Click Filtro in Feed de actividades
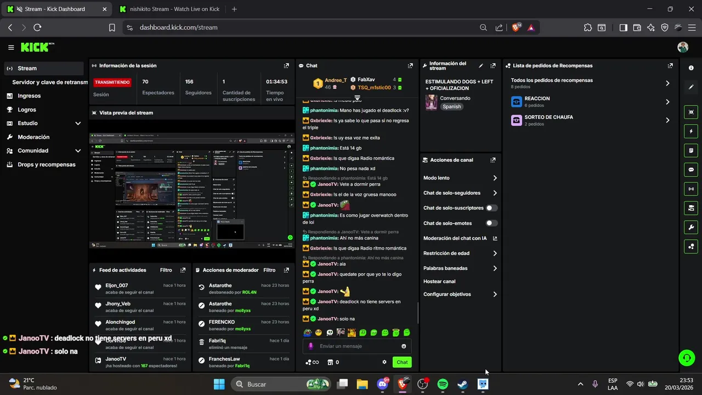Screen dimensions: 702x395 166,270
